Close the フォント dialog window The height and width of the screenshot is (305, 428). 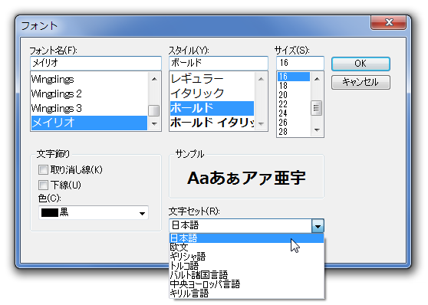[389, 22]
